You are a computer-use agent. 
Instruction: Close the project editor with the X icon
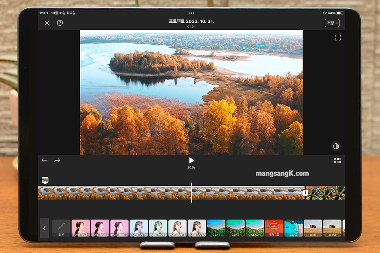(47, 23)
